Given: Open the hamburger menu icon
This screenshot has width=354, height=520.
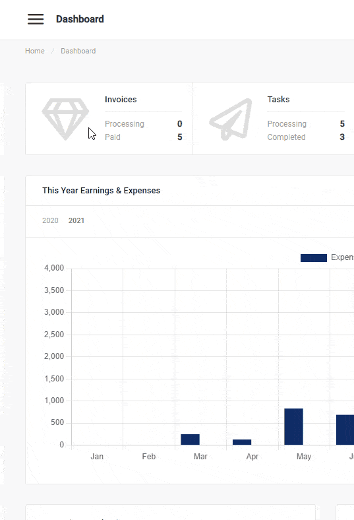Looking at the screenshot, I should pyautogui.click(x=36, y=19).
